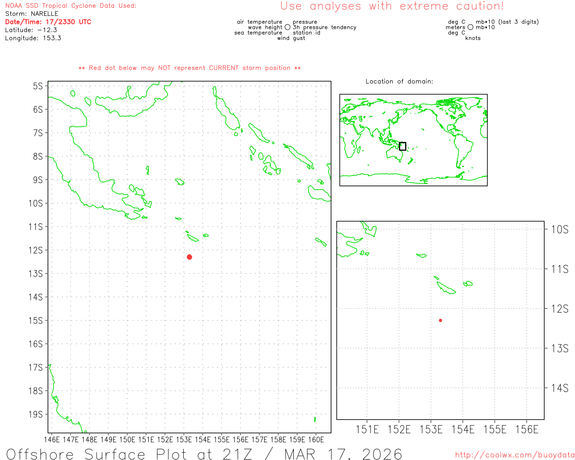
Task: Click the "160E" longitude label on main map
Action: click(316, 439)
